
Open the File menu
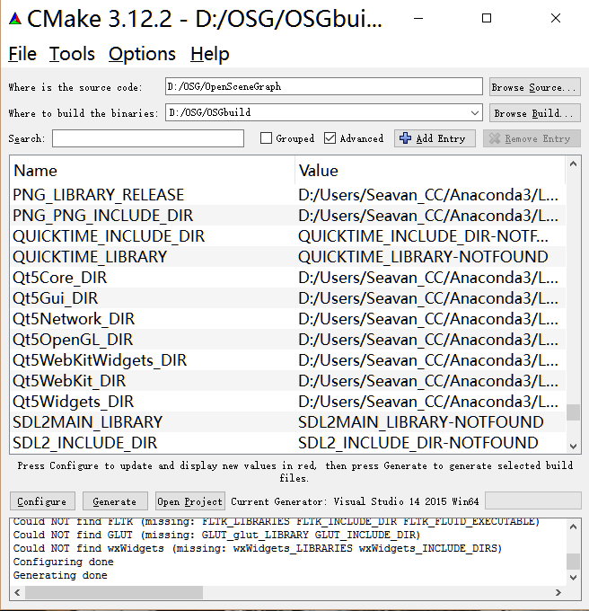click(x=22, y=54)
